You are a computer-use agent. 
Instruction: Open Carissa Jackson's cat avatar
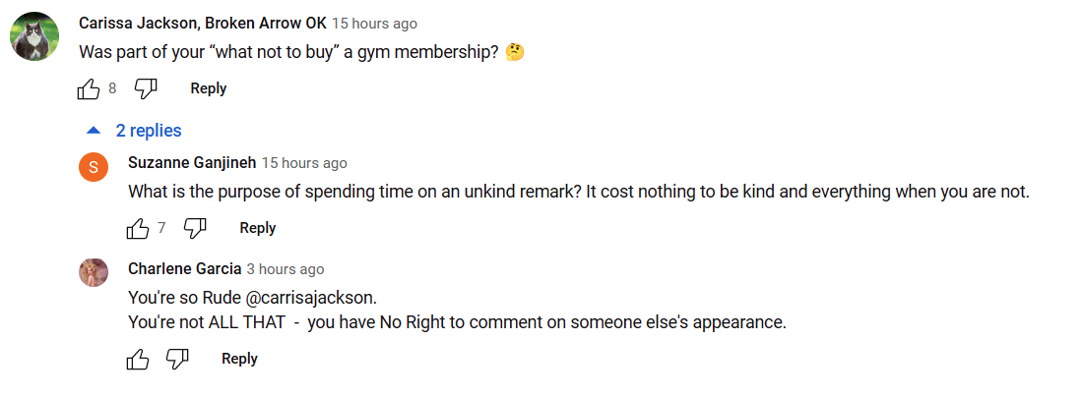[x=33, y=36]
